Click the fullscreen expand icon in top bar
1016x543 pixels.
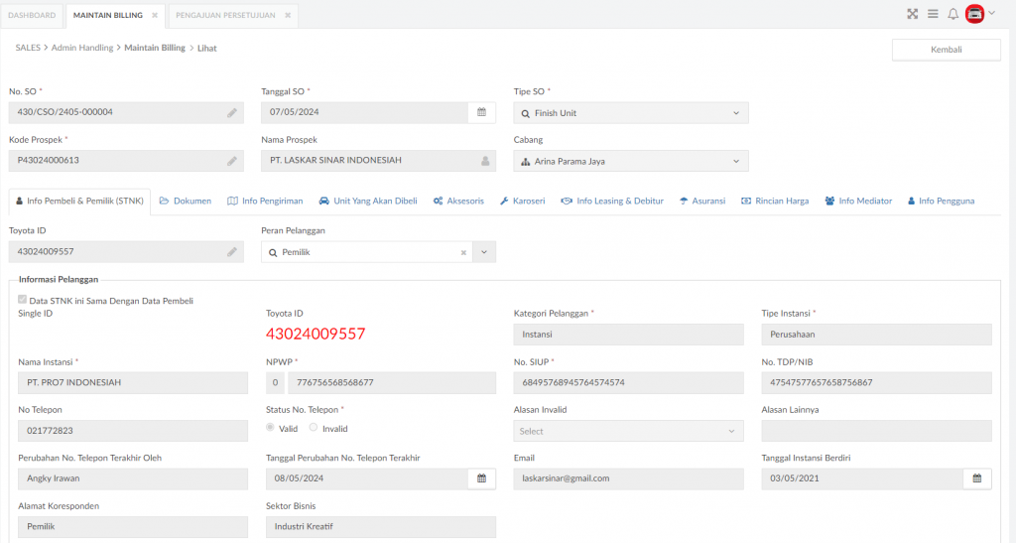tap(913, 14)
